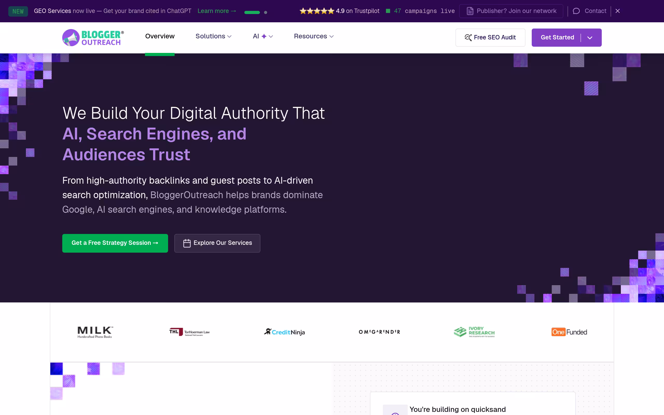Dismiss the top announcement bar with X
Screen dimensions: 664x415
(x=618, y=11)
